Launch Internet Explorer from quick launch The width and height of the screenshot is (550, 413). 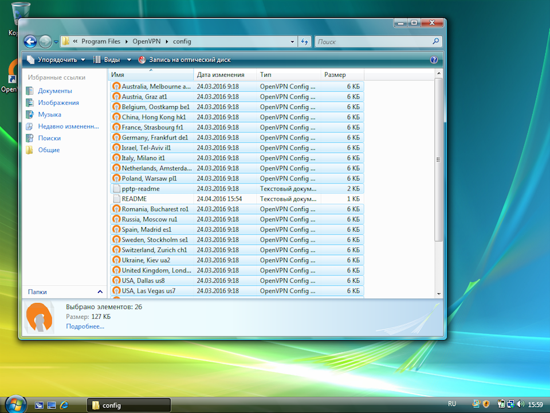click(x=64, y=405)
